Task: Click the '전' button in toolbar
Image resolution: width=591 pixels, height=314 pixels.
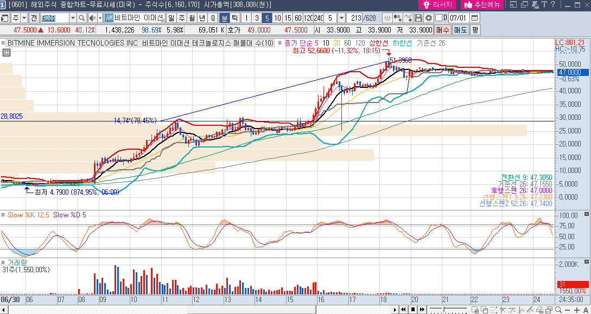Action: click(34, 18)
